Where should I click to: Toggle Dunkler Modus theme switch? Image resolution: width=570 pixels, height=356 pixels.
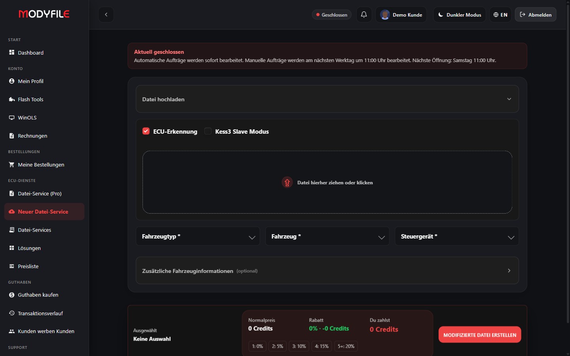(x=460, y=15)
